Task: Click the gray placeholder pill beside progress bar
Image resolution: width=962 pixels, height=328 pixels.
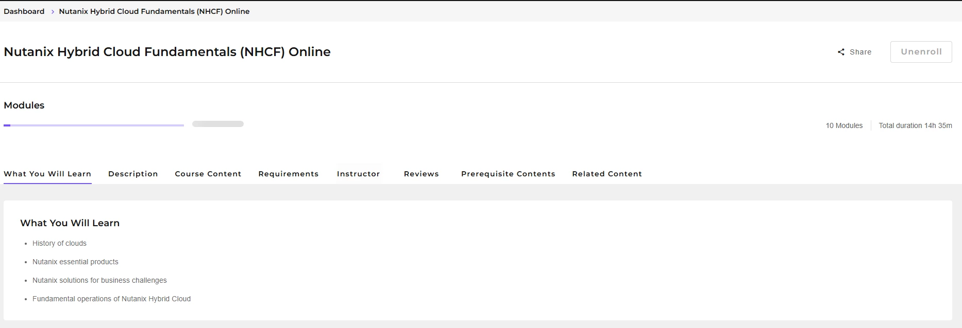Action: pyautogui.click(x=218, y=124)
